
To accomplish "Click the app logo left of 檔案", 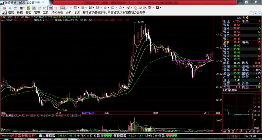I will 4,13.
